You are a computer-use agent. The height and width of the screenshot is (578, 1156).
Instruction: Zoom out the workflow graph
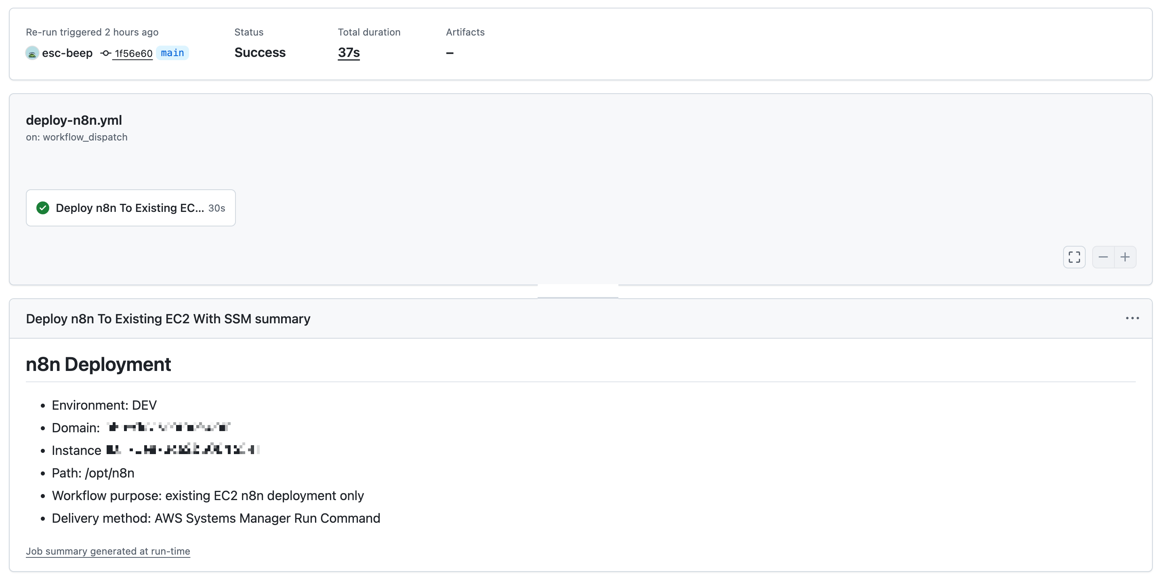point(1103,257)
